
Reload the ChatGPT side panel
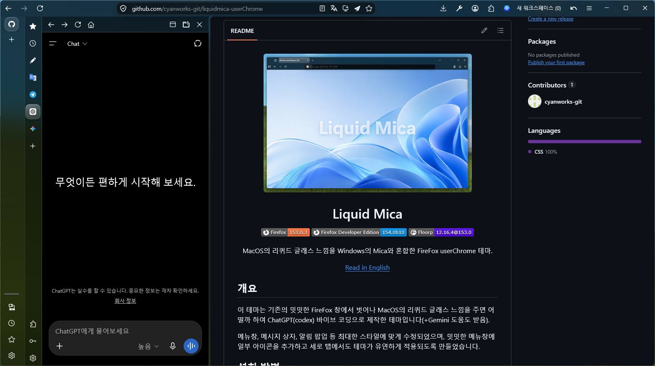78,25
